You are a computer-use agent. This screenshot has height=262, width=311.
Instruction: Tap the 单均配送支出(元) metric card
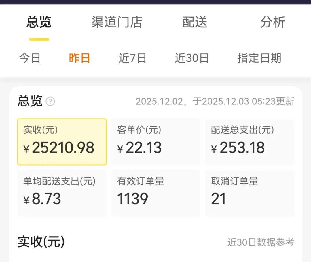pos(62,193)
